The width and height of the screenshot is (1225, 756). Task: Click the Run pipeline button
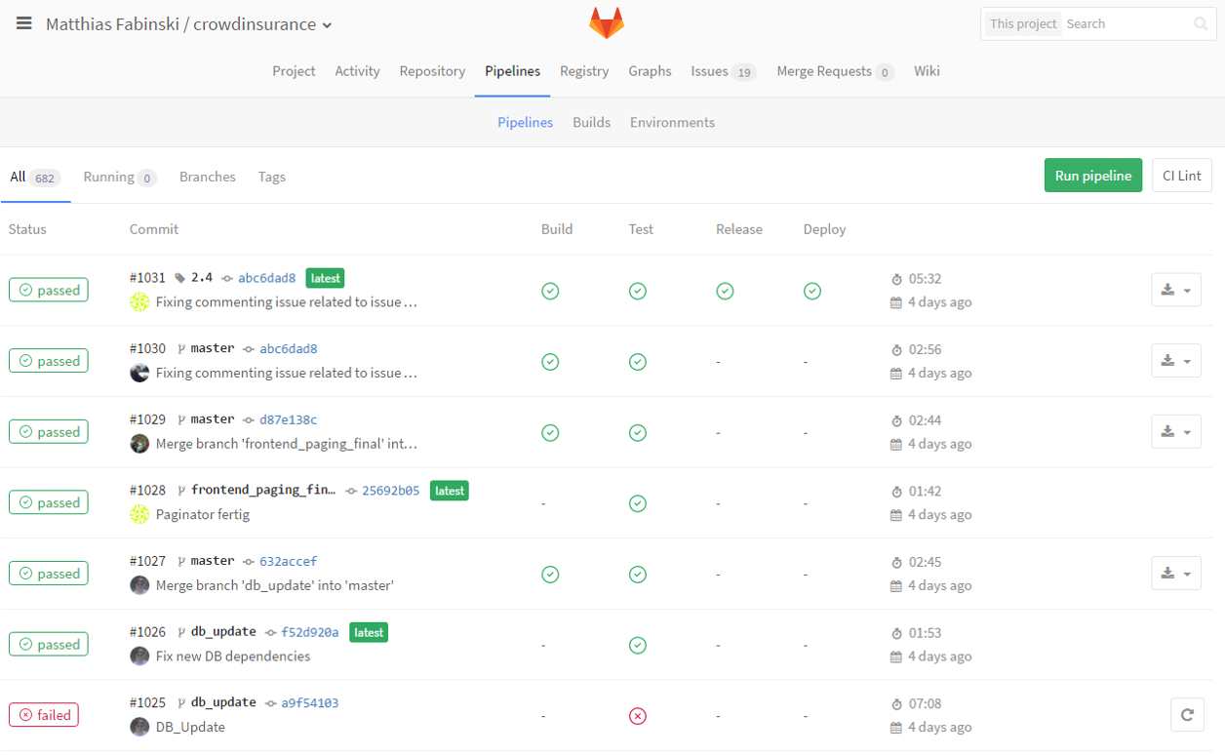coord(1092,176)
